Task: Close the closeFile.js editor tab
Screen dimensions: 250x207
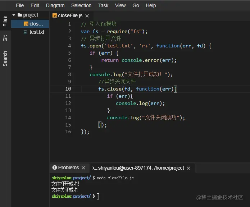Action: click(87, 16)
